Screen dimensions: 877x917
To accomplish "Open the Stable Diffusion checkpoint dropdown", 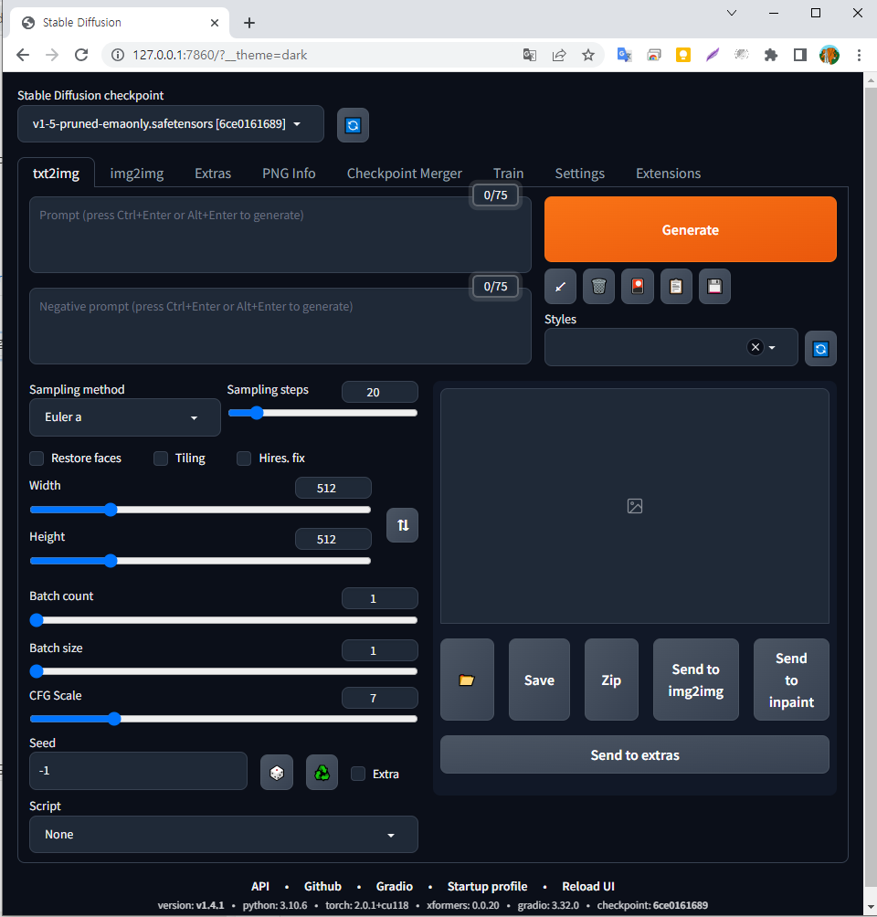I will coord(170,124).
